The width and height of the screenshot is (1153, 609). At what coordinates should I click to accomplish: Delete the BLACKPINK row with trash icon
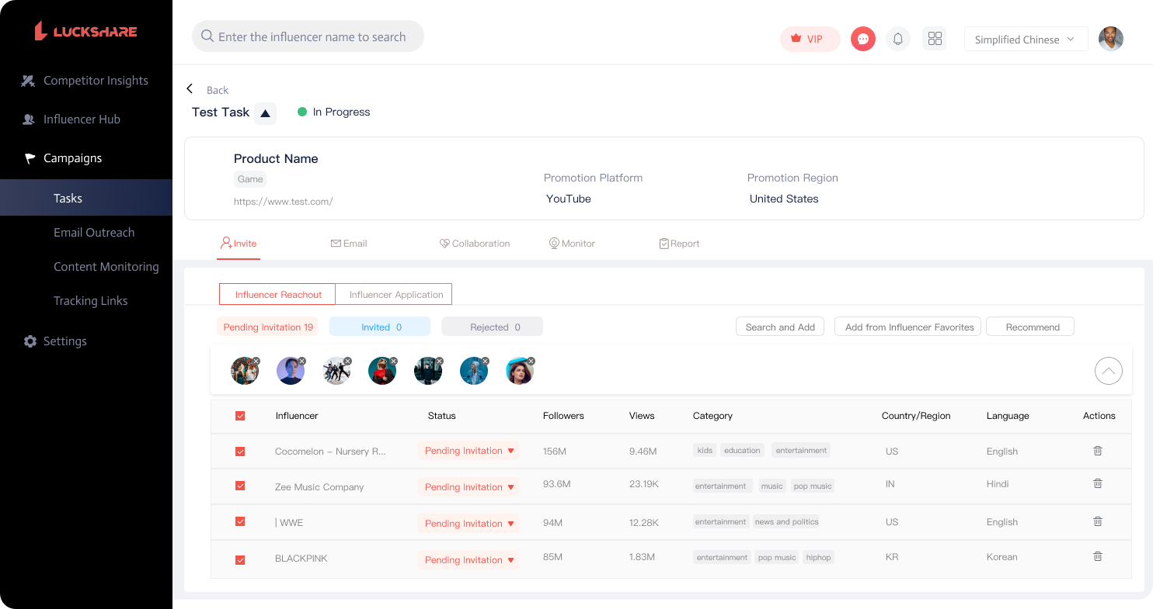[1098, 556]
